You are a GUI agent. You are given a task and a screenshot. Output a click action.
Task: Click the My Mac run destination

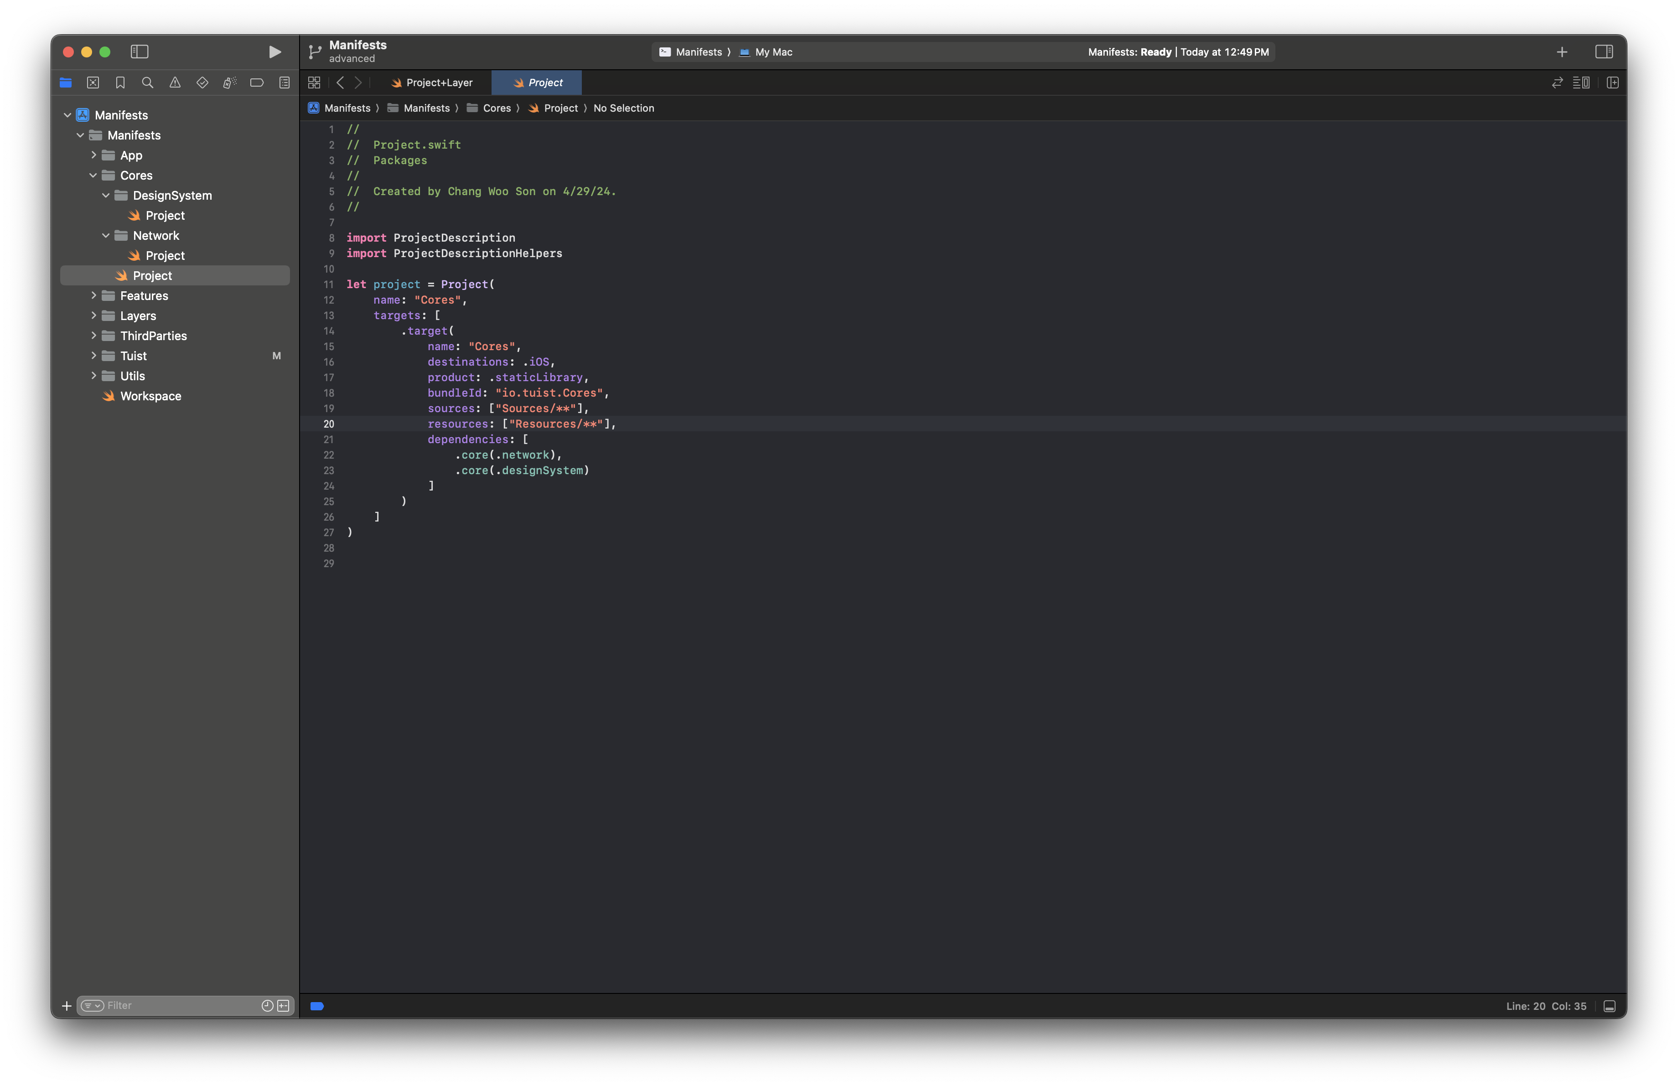[773, 52]
